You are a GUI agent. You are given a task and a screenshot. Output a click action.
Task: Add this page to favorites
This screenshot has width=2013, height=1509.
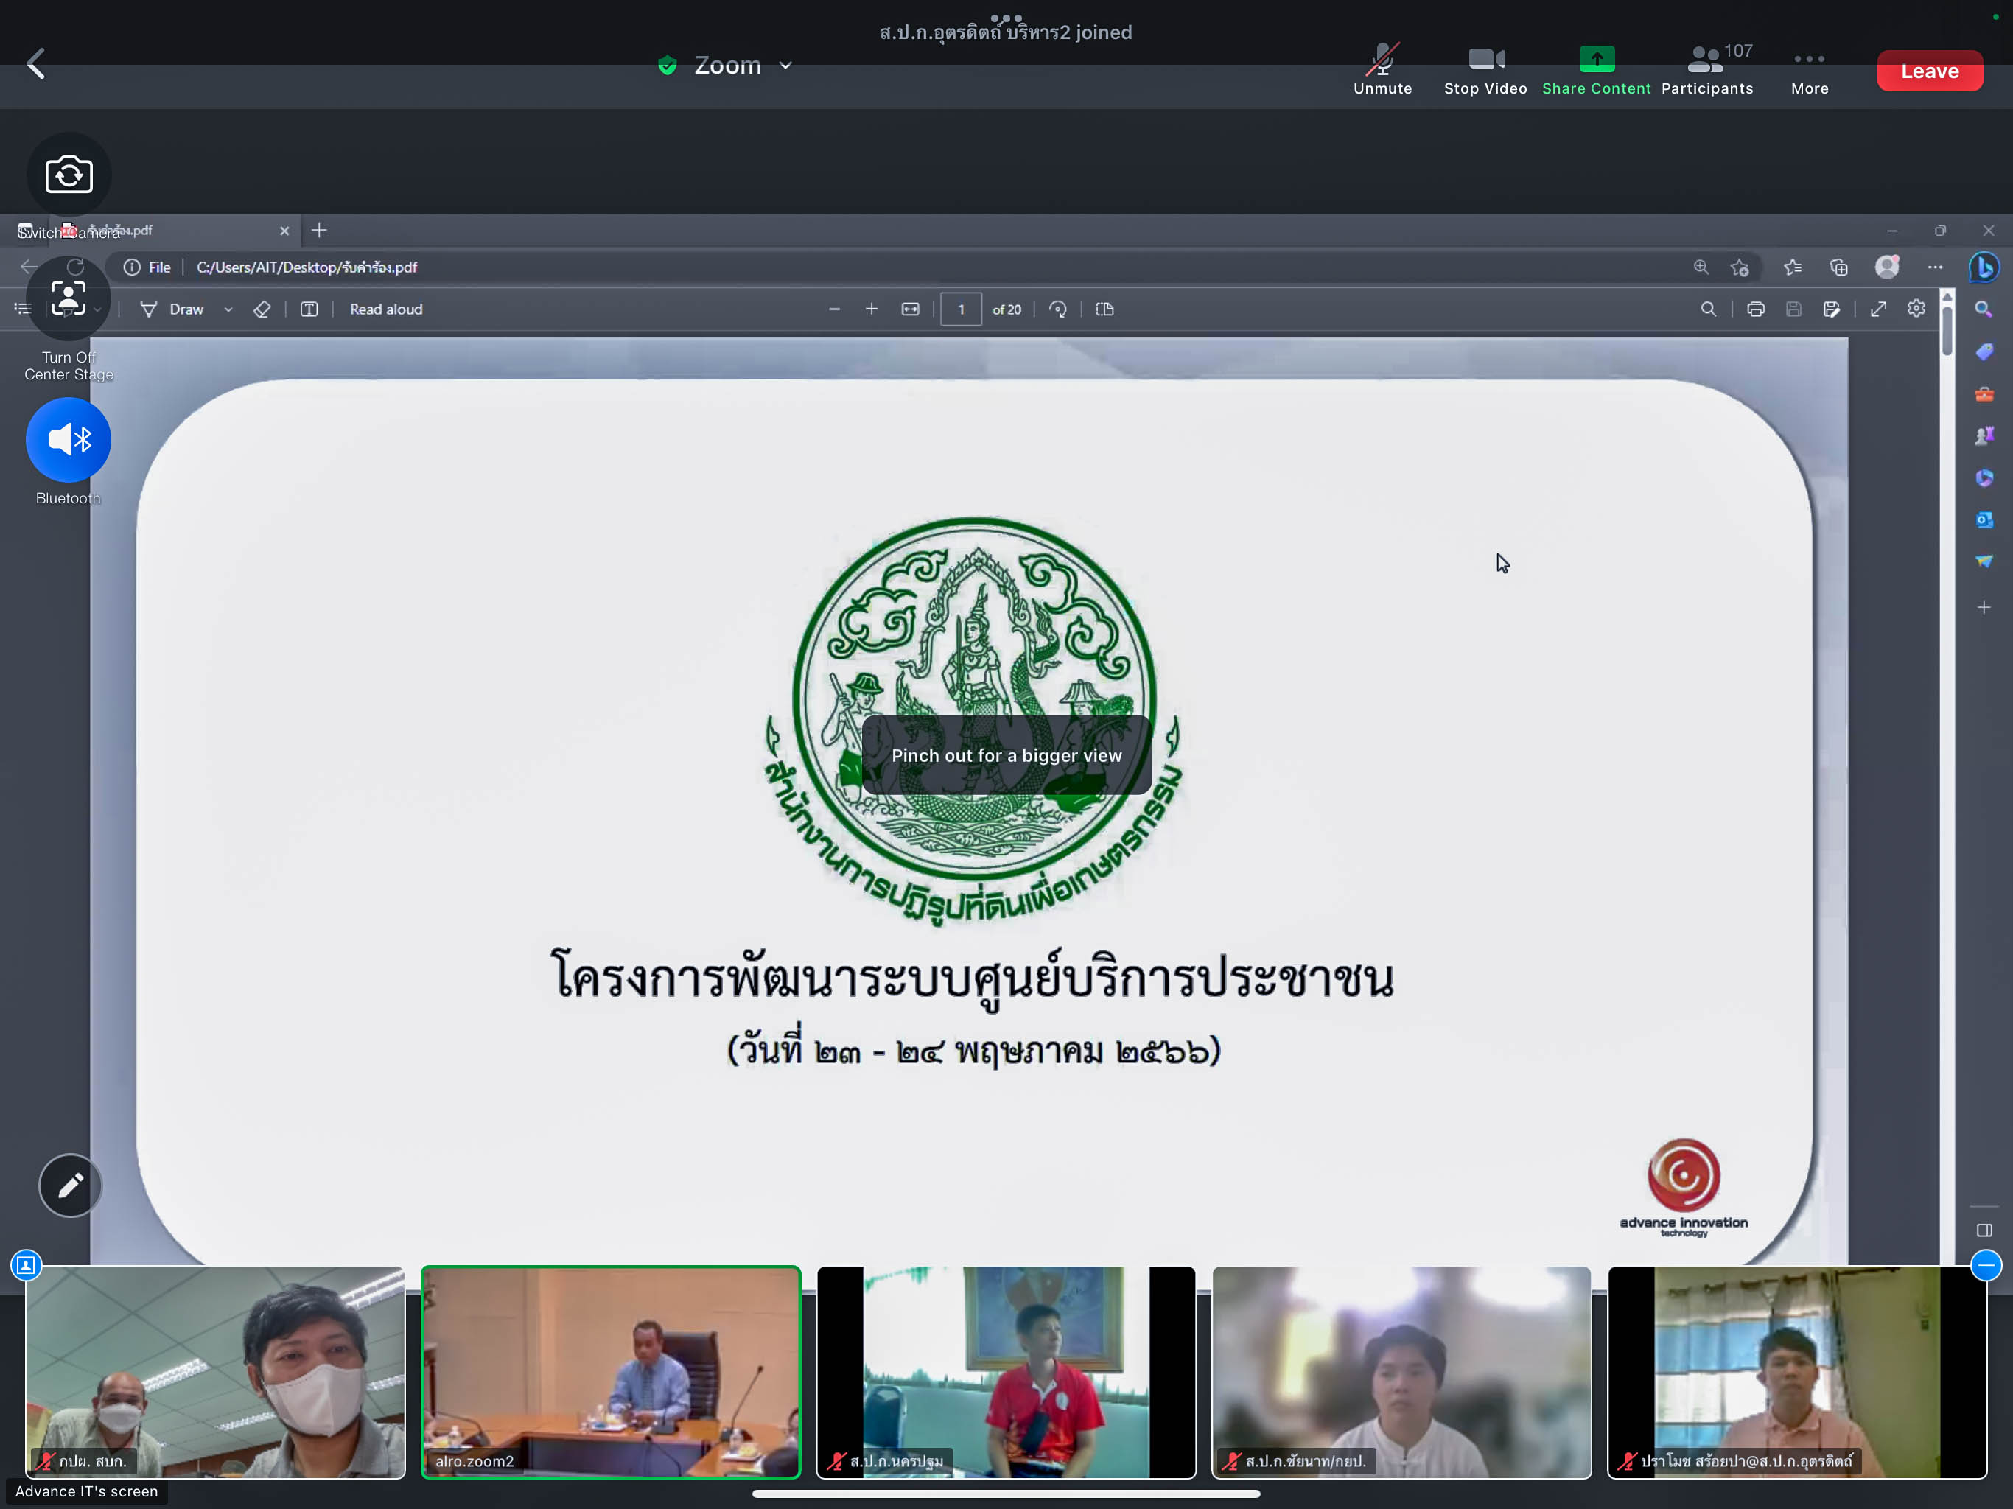click(x=1740, y=267)
